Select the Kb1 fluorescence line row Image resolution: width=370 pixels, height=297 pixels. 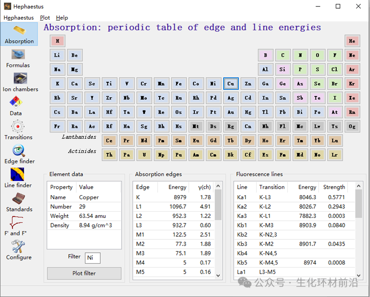295,225
